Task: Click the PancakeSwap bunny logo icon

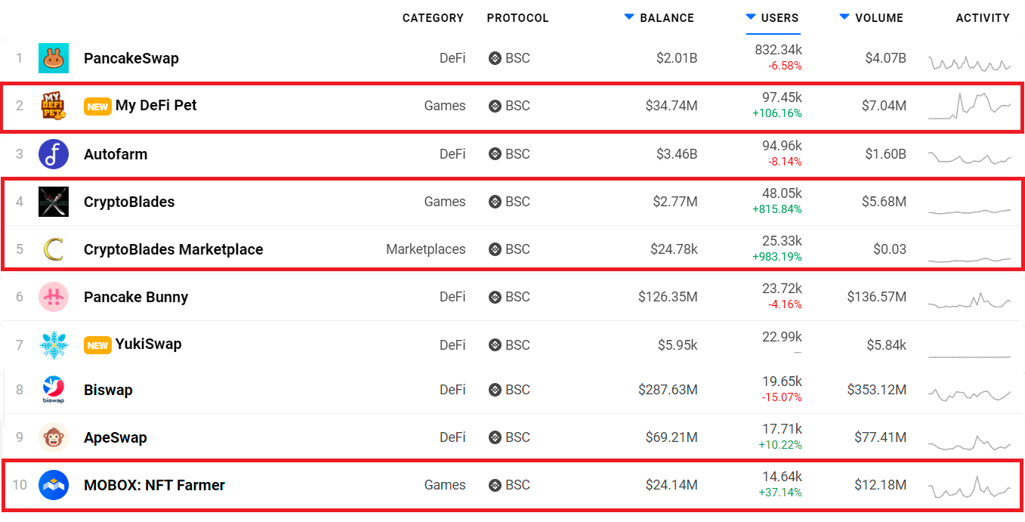Action: (54, 58)
